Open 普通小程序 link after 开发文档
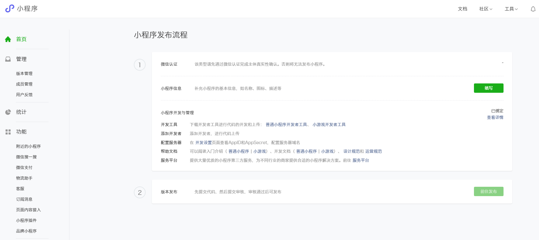 [307, 151]
